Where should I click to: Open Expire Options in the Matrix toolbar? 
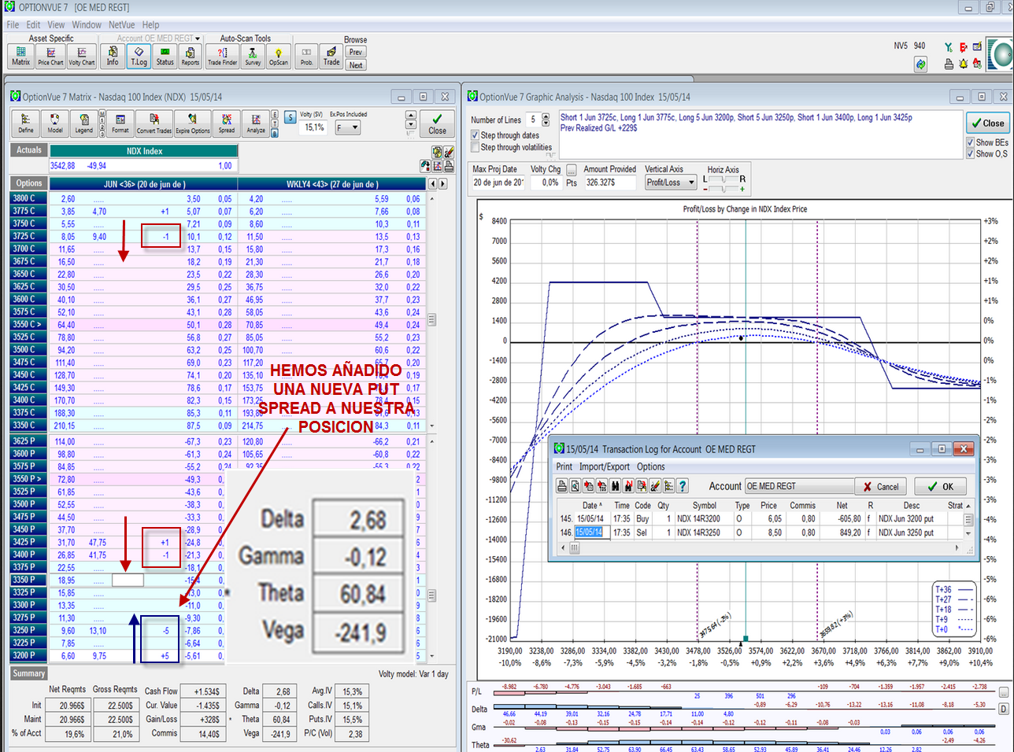(x=192, y=123)
